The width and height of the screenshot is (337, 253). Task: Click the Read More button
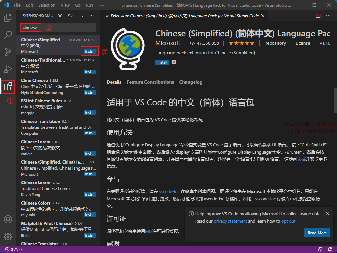click(317, 233)
